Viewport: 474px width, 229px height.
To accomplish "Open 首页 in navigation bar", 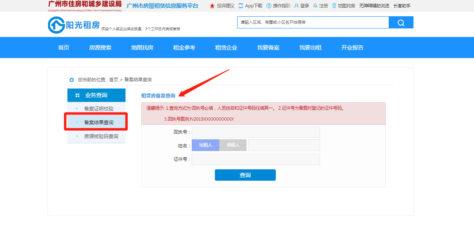I will click(63, 48).
